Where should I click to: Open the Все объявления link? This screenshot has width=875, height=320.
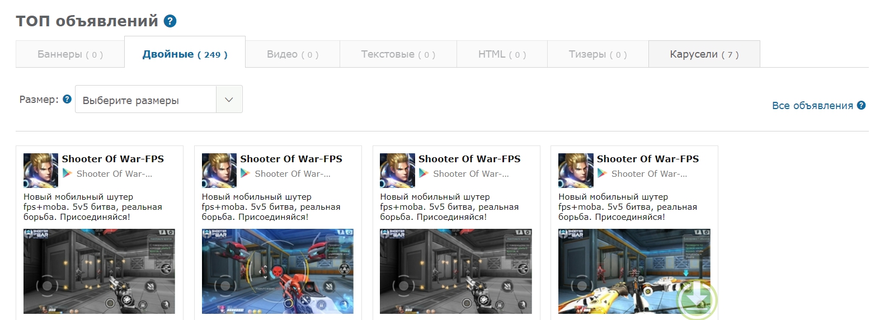812,106
